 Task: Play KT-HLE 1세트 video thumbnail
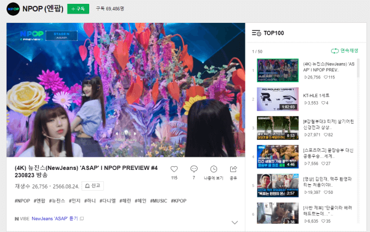tap(277, 99)
